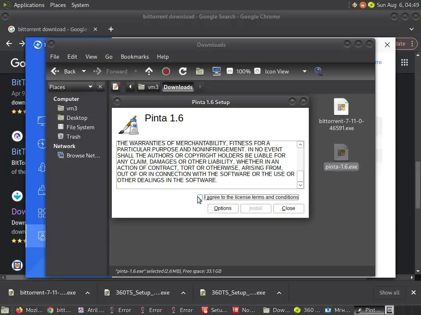Click the 360 taskbar entry
421x315 pixels.
307,310
